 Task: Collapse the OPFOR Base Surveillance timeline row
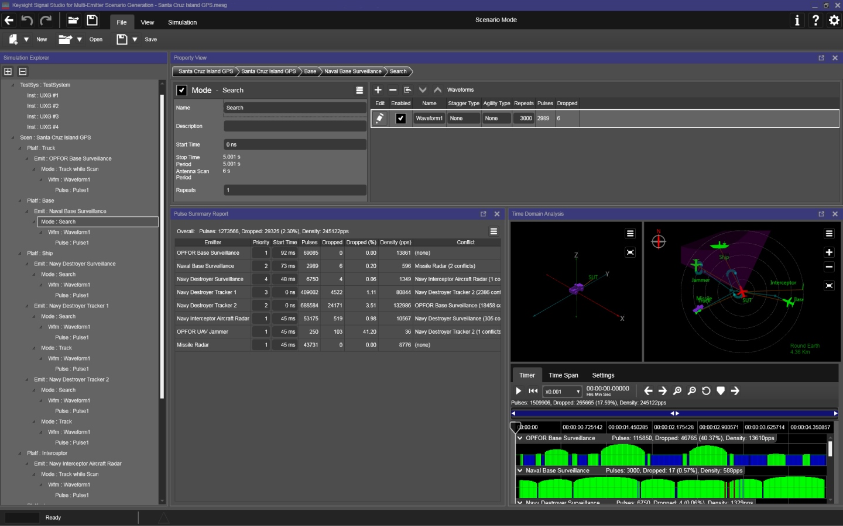(x=520, y=438)
